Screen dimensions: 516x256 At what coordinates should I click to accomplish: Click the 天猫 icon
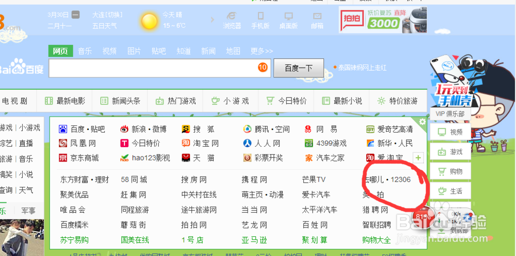tap(186, 158)
